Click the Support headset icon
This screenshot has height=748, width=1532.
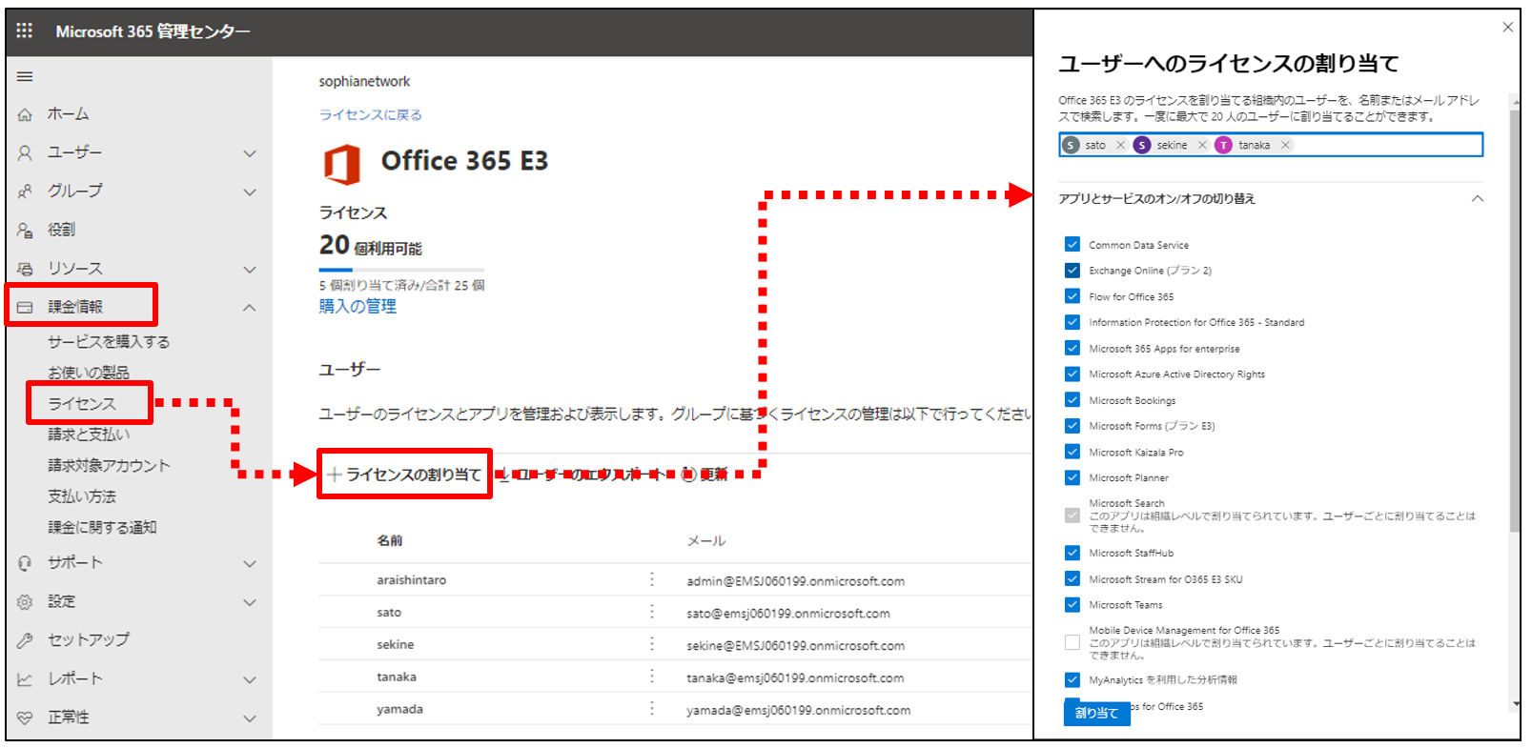pos(25,563)
